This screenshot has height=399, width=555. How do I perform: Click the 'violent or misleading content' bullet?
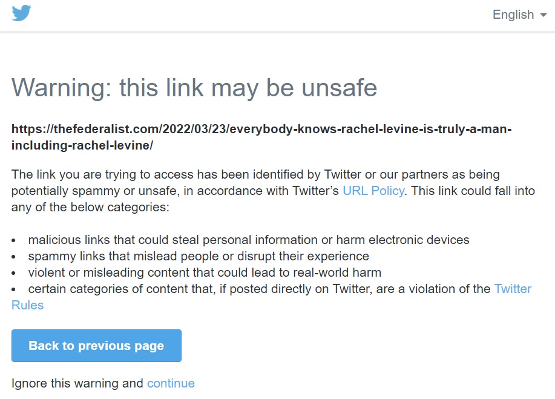click(204, 272)
